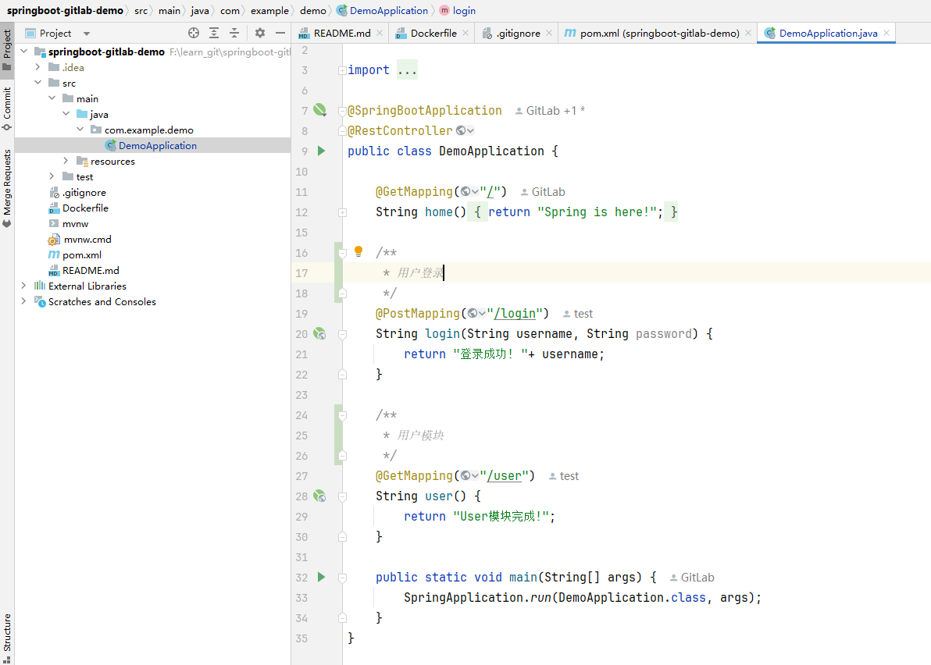The width and height of the screenshot is (931, 665).
Task: Toggle fold of the import statements
Action: 343,70
